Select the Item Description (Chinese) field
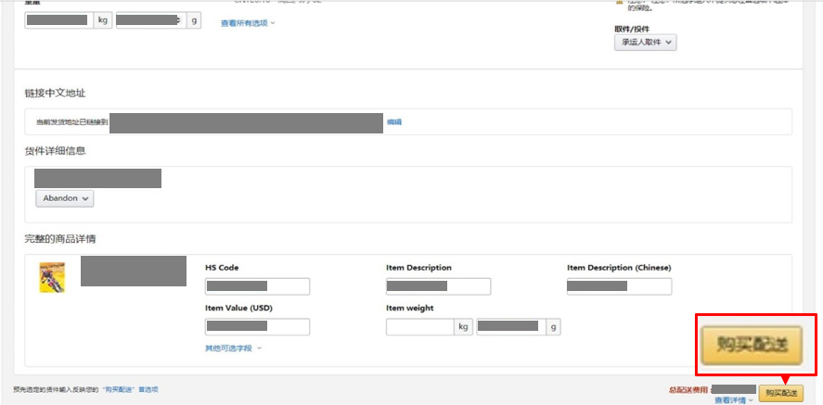This screenshot has width=823, height=405. click(619, 286)
